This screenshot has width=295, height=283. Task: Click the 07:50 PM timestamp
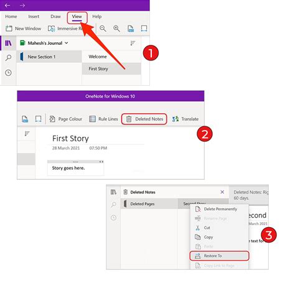[x=98, y=148]
